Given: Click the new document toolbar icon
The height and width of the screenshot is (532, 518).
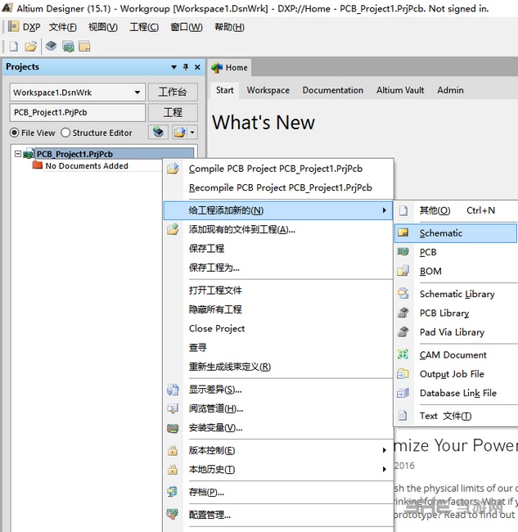Looking at the screenshot, I should click(x=14, y=46).
